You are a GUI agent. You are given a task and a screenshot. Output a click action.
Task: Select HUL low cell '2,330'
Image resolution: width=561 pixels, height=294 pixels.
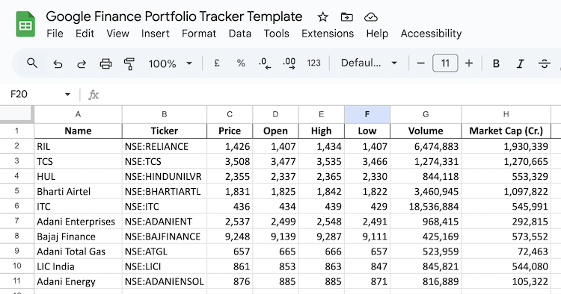[367, 176]
